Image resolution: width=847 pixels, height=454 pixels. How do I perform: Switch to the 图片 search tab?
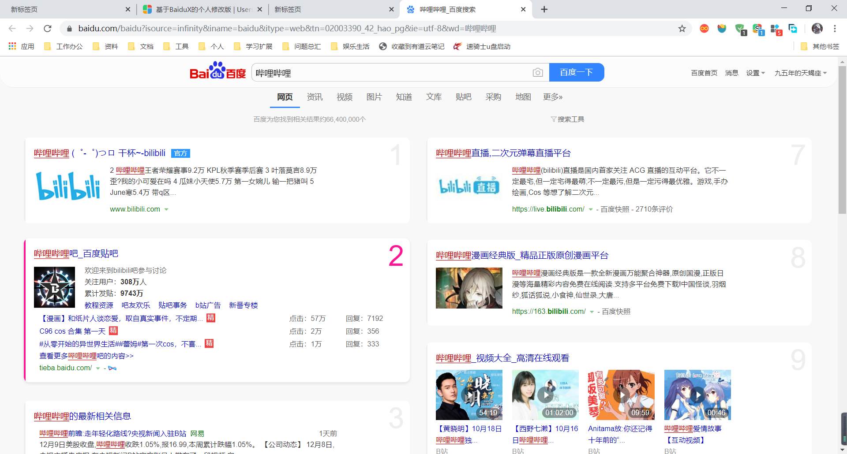[x=375, y=97]
